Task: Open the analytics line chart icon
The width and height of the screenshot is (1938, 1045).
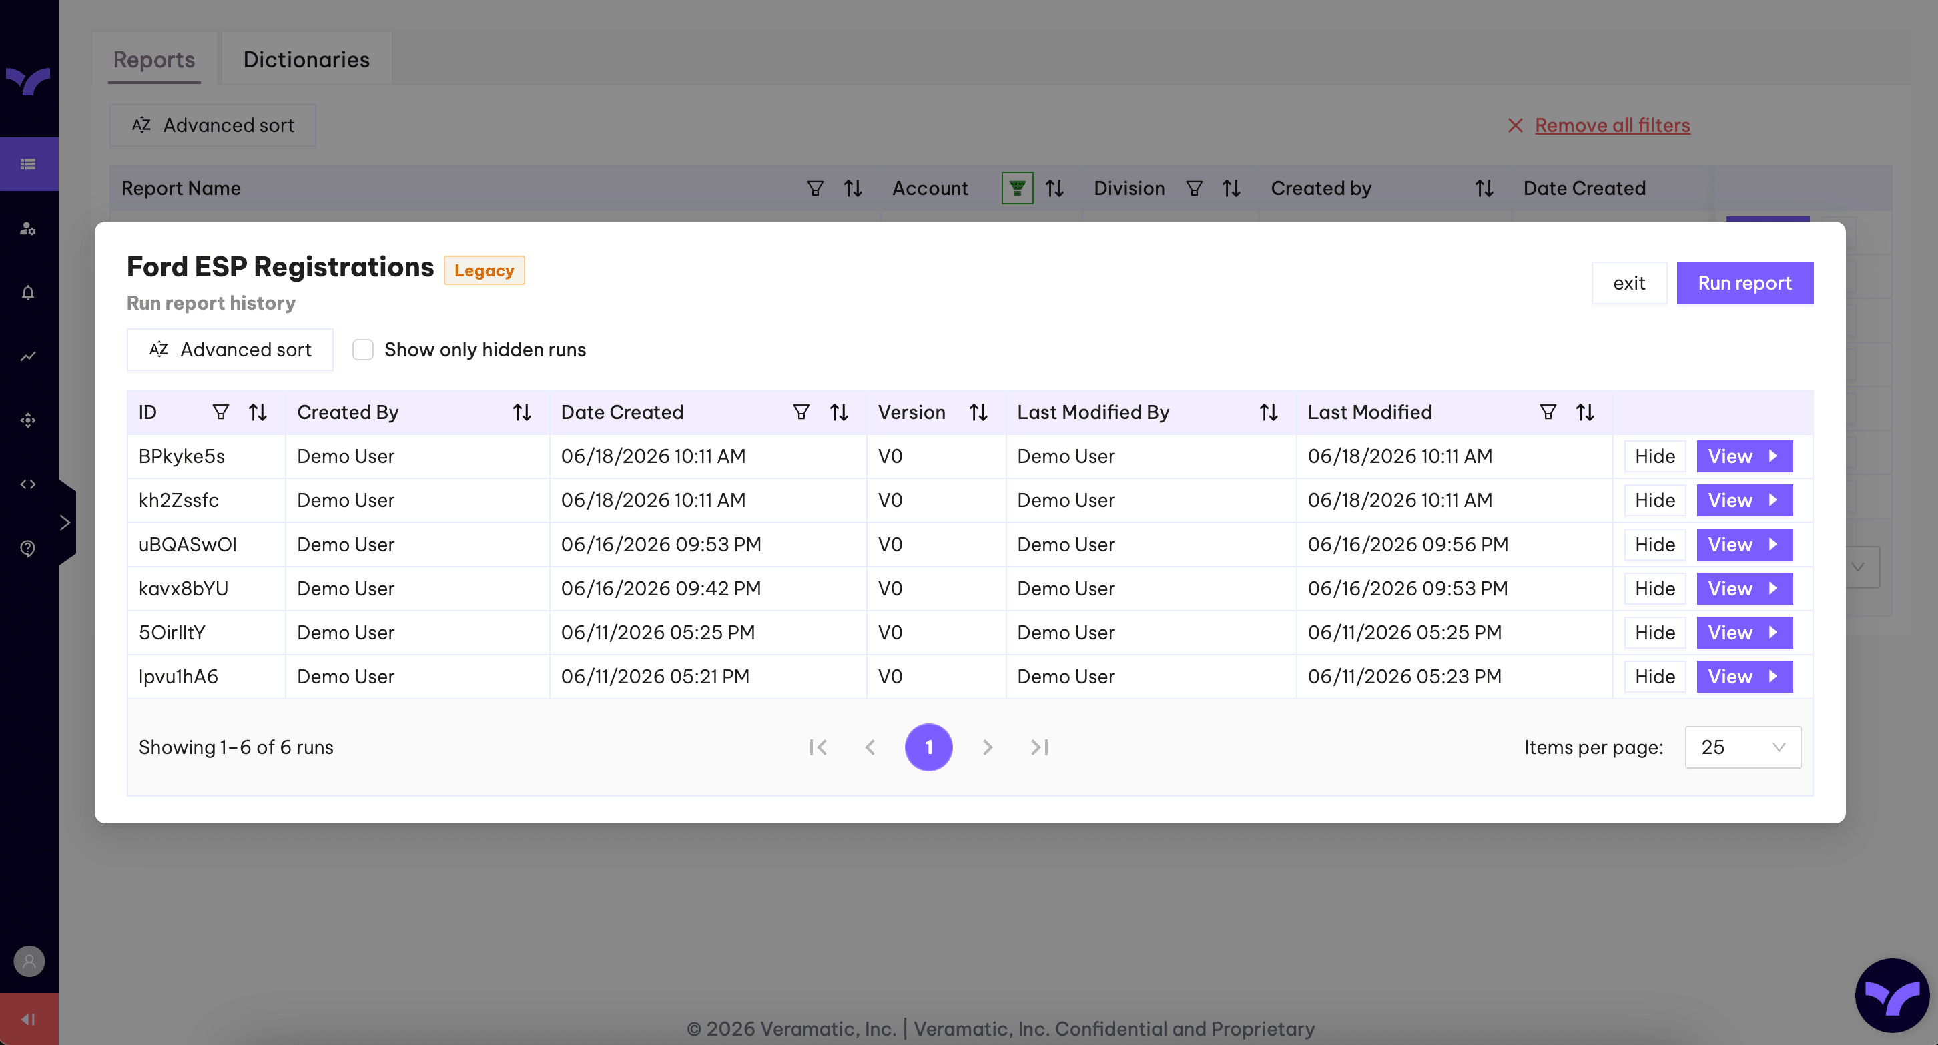Action: (x=29, y=356)
